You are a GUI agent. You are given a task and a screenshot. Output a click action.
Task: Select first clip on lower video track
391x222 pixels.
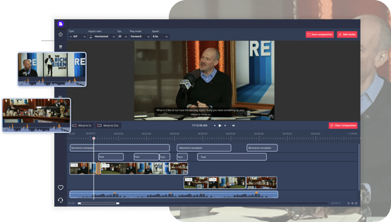click(x=196, y=183)
